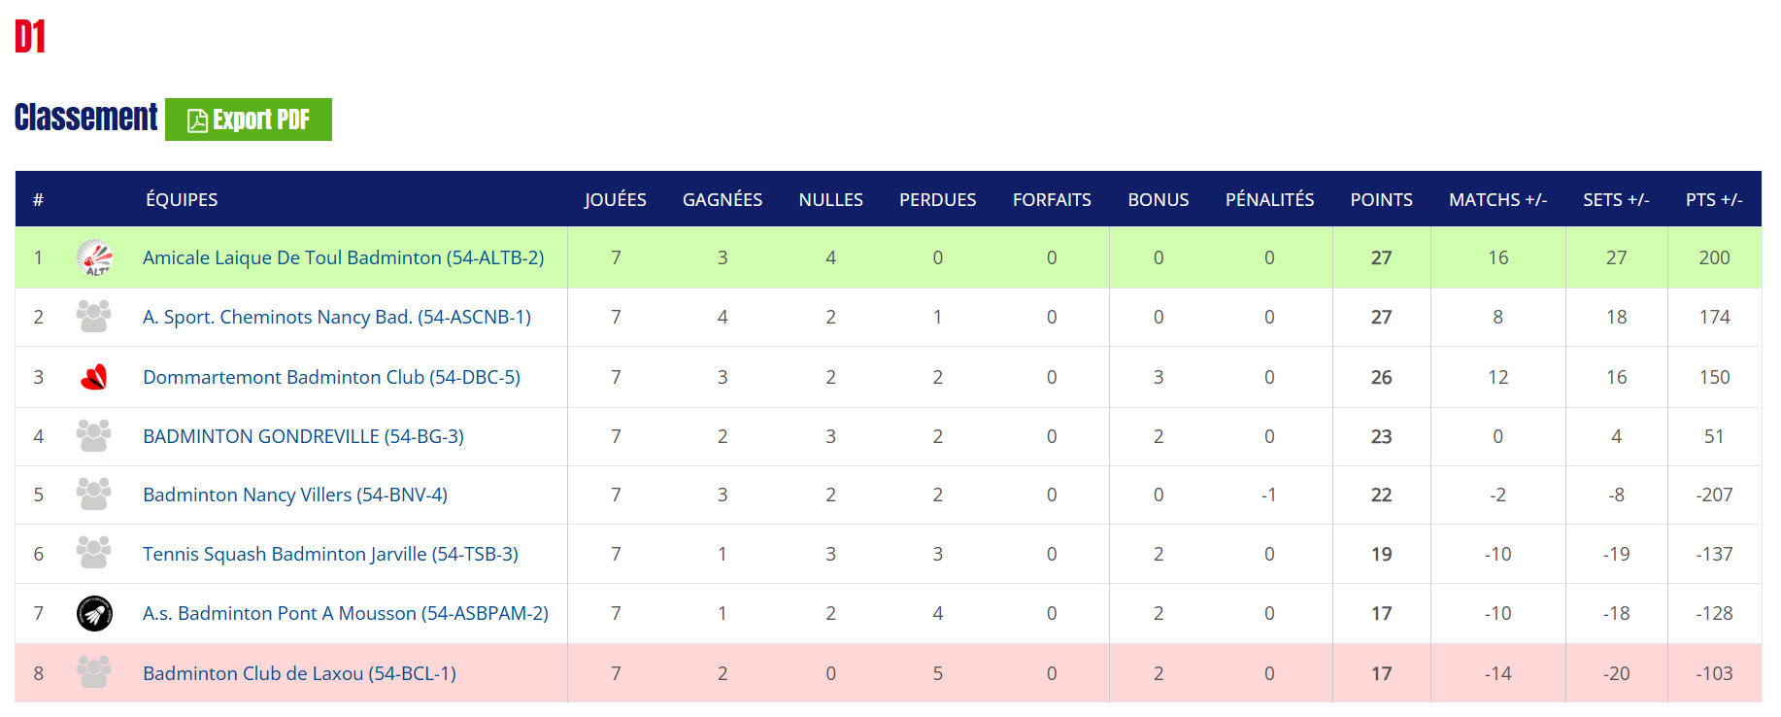
Task: Click the POINTS column header
Action: pos(1381,199)
